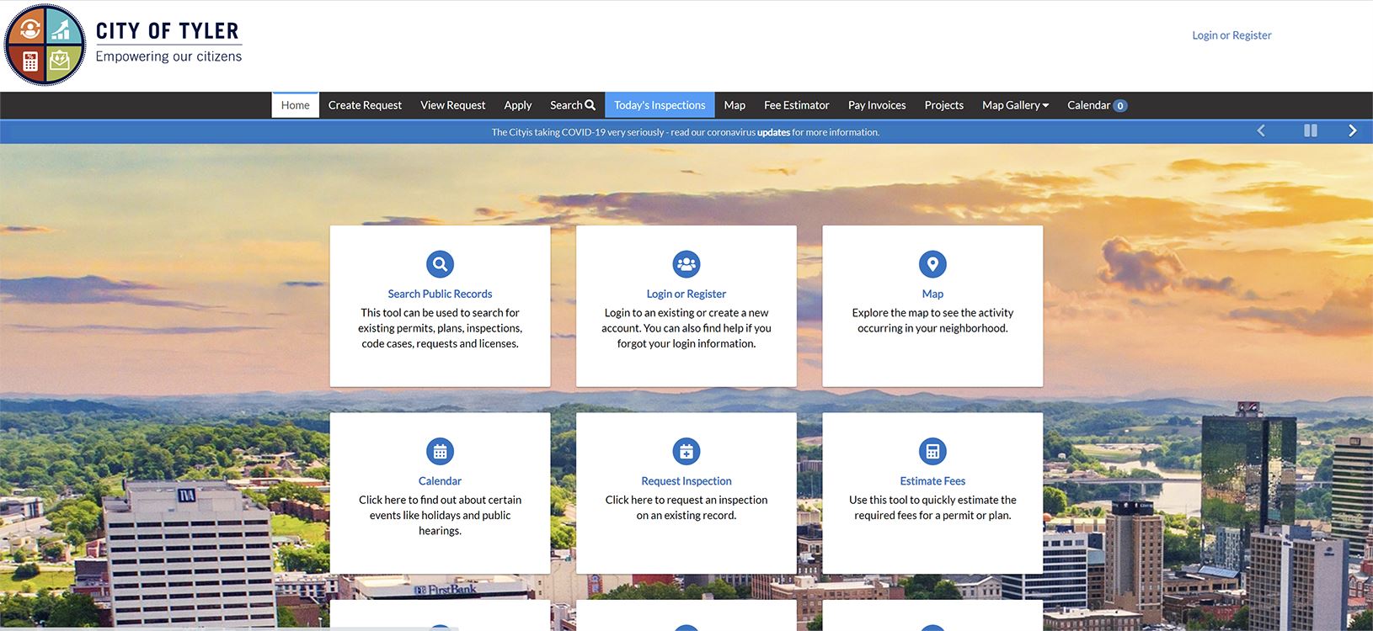Viewport: 1373px width, 631px height.
Task: Go to previous announcement banner slide
Action: [x=1261, y=130]
